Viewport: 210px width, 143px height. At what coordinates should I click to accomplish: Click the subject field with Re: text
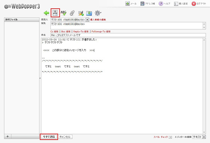[128, 35]
